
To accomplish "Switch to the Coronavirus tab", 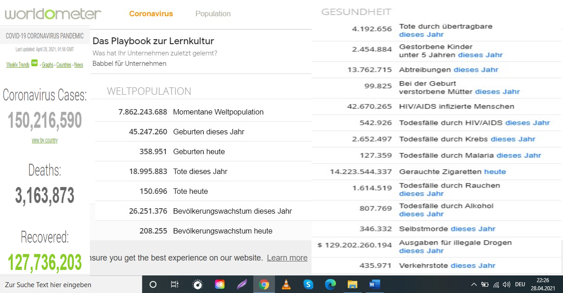I will click(x=151, y=14).
